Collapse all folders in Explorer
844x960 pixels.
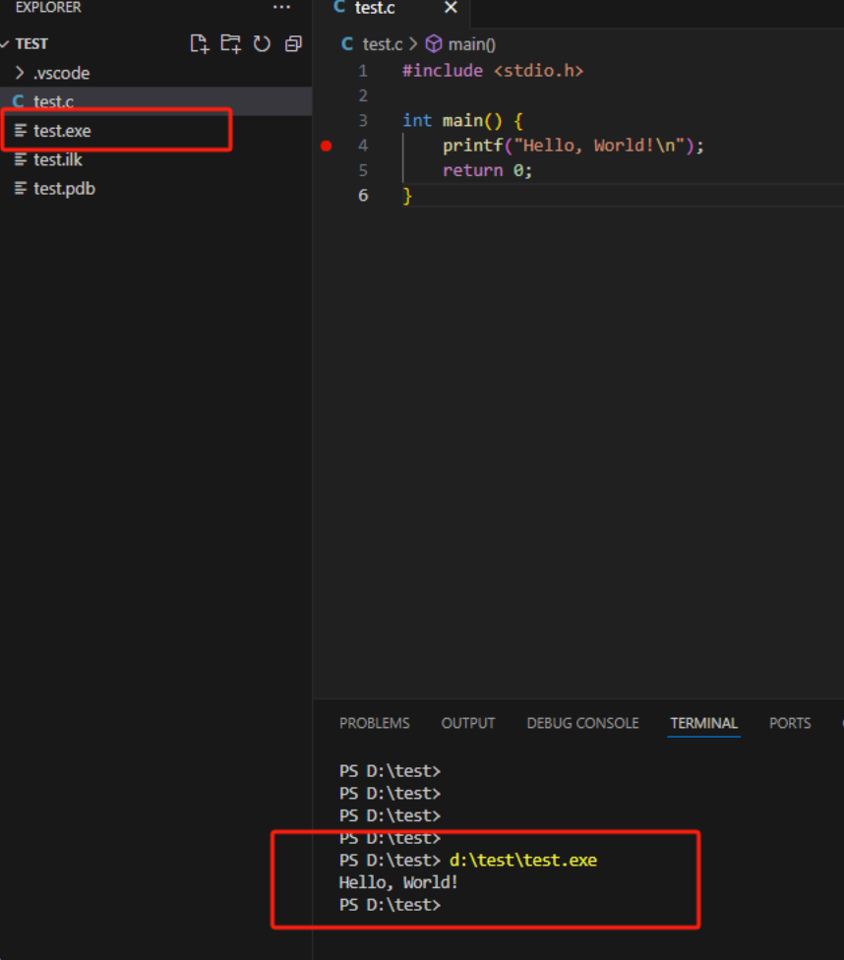(293, 43)
